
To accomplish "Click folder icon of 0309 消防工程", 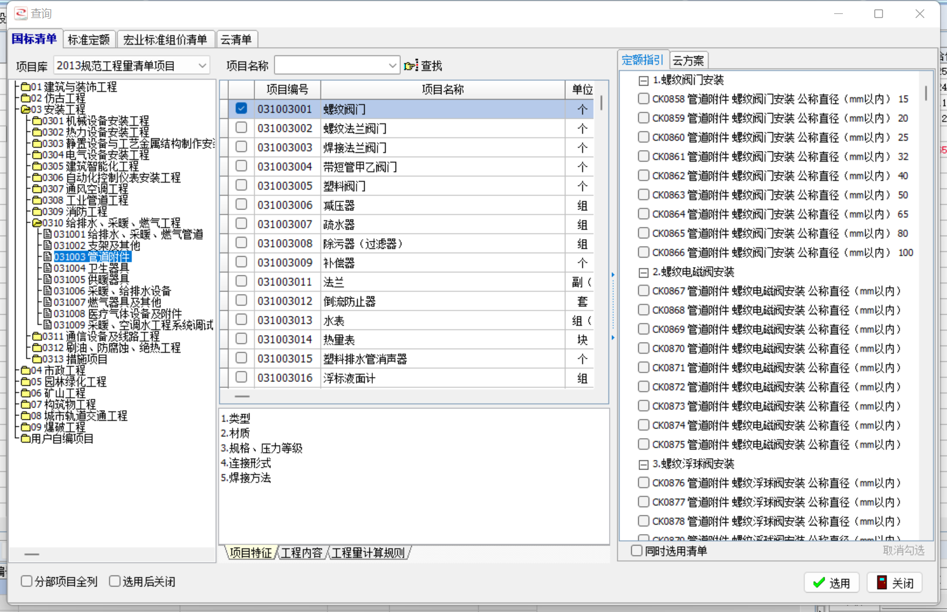I will pyautogui.click(x=37, y=212).
